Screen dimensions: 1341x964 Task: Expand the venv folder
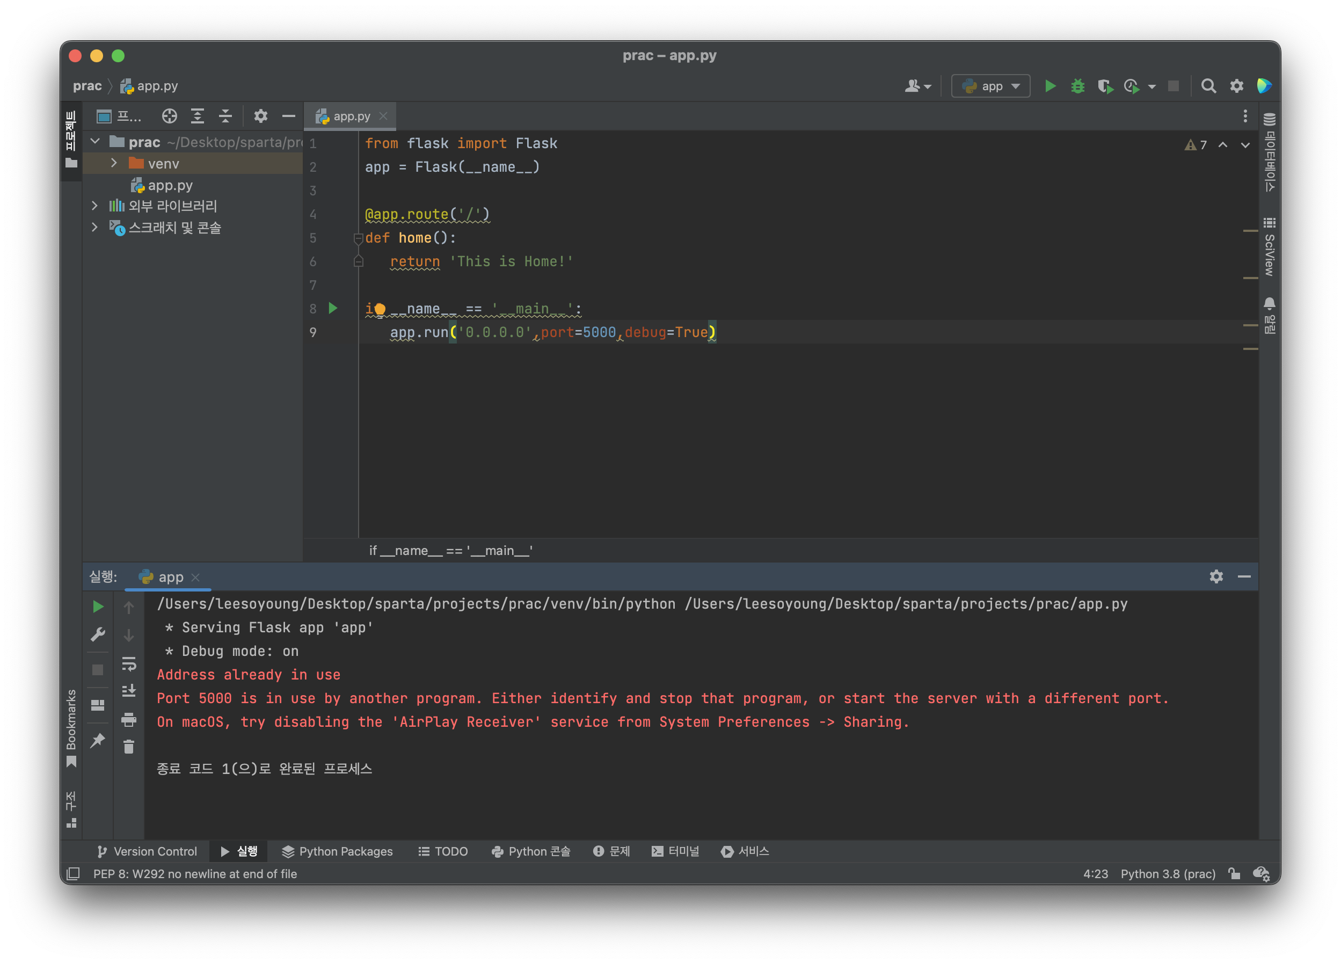click(114, 163)
